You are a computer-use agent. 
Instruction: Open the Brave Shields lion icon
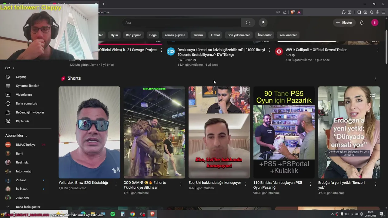click(x=293, y=12)
